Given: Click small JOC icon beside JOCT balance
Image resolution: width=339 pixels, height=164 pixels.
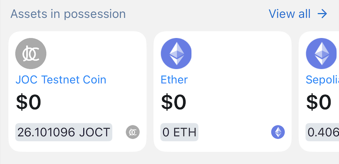Looking at the screenshot, I should click(132, 132).
